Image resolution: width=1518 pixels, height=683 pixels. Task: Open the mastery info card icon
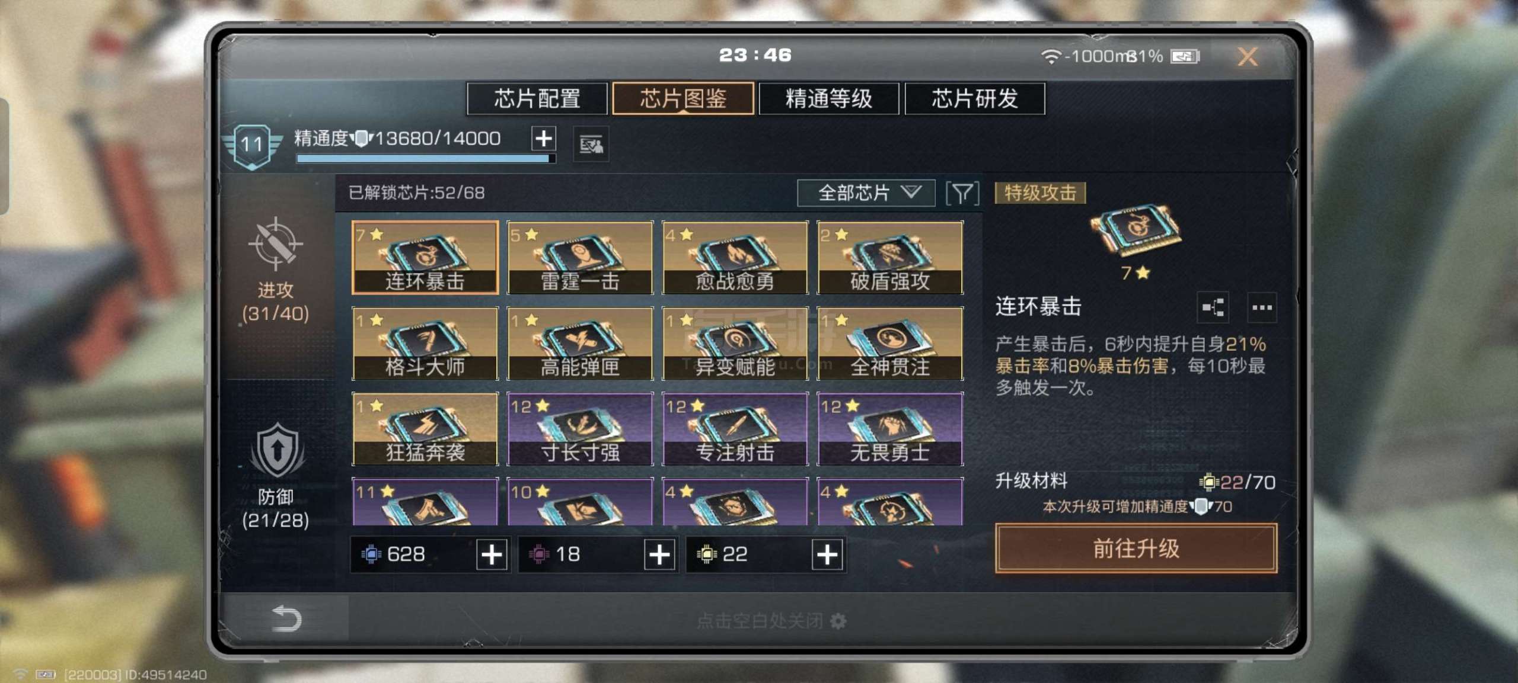591,145
